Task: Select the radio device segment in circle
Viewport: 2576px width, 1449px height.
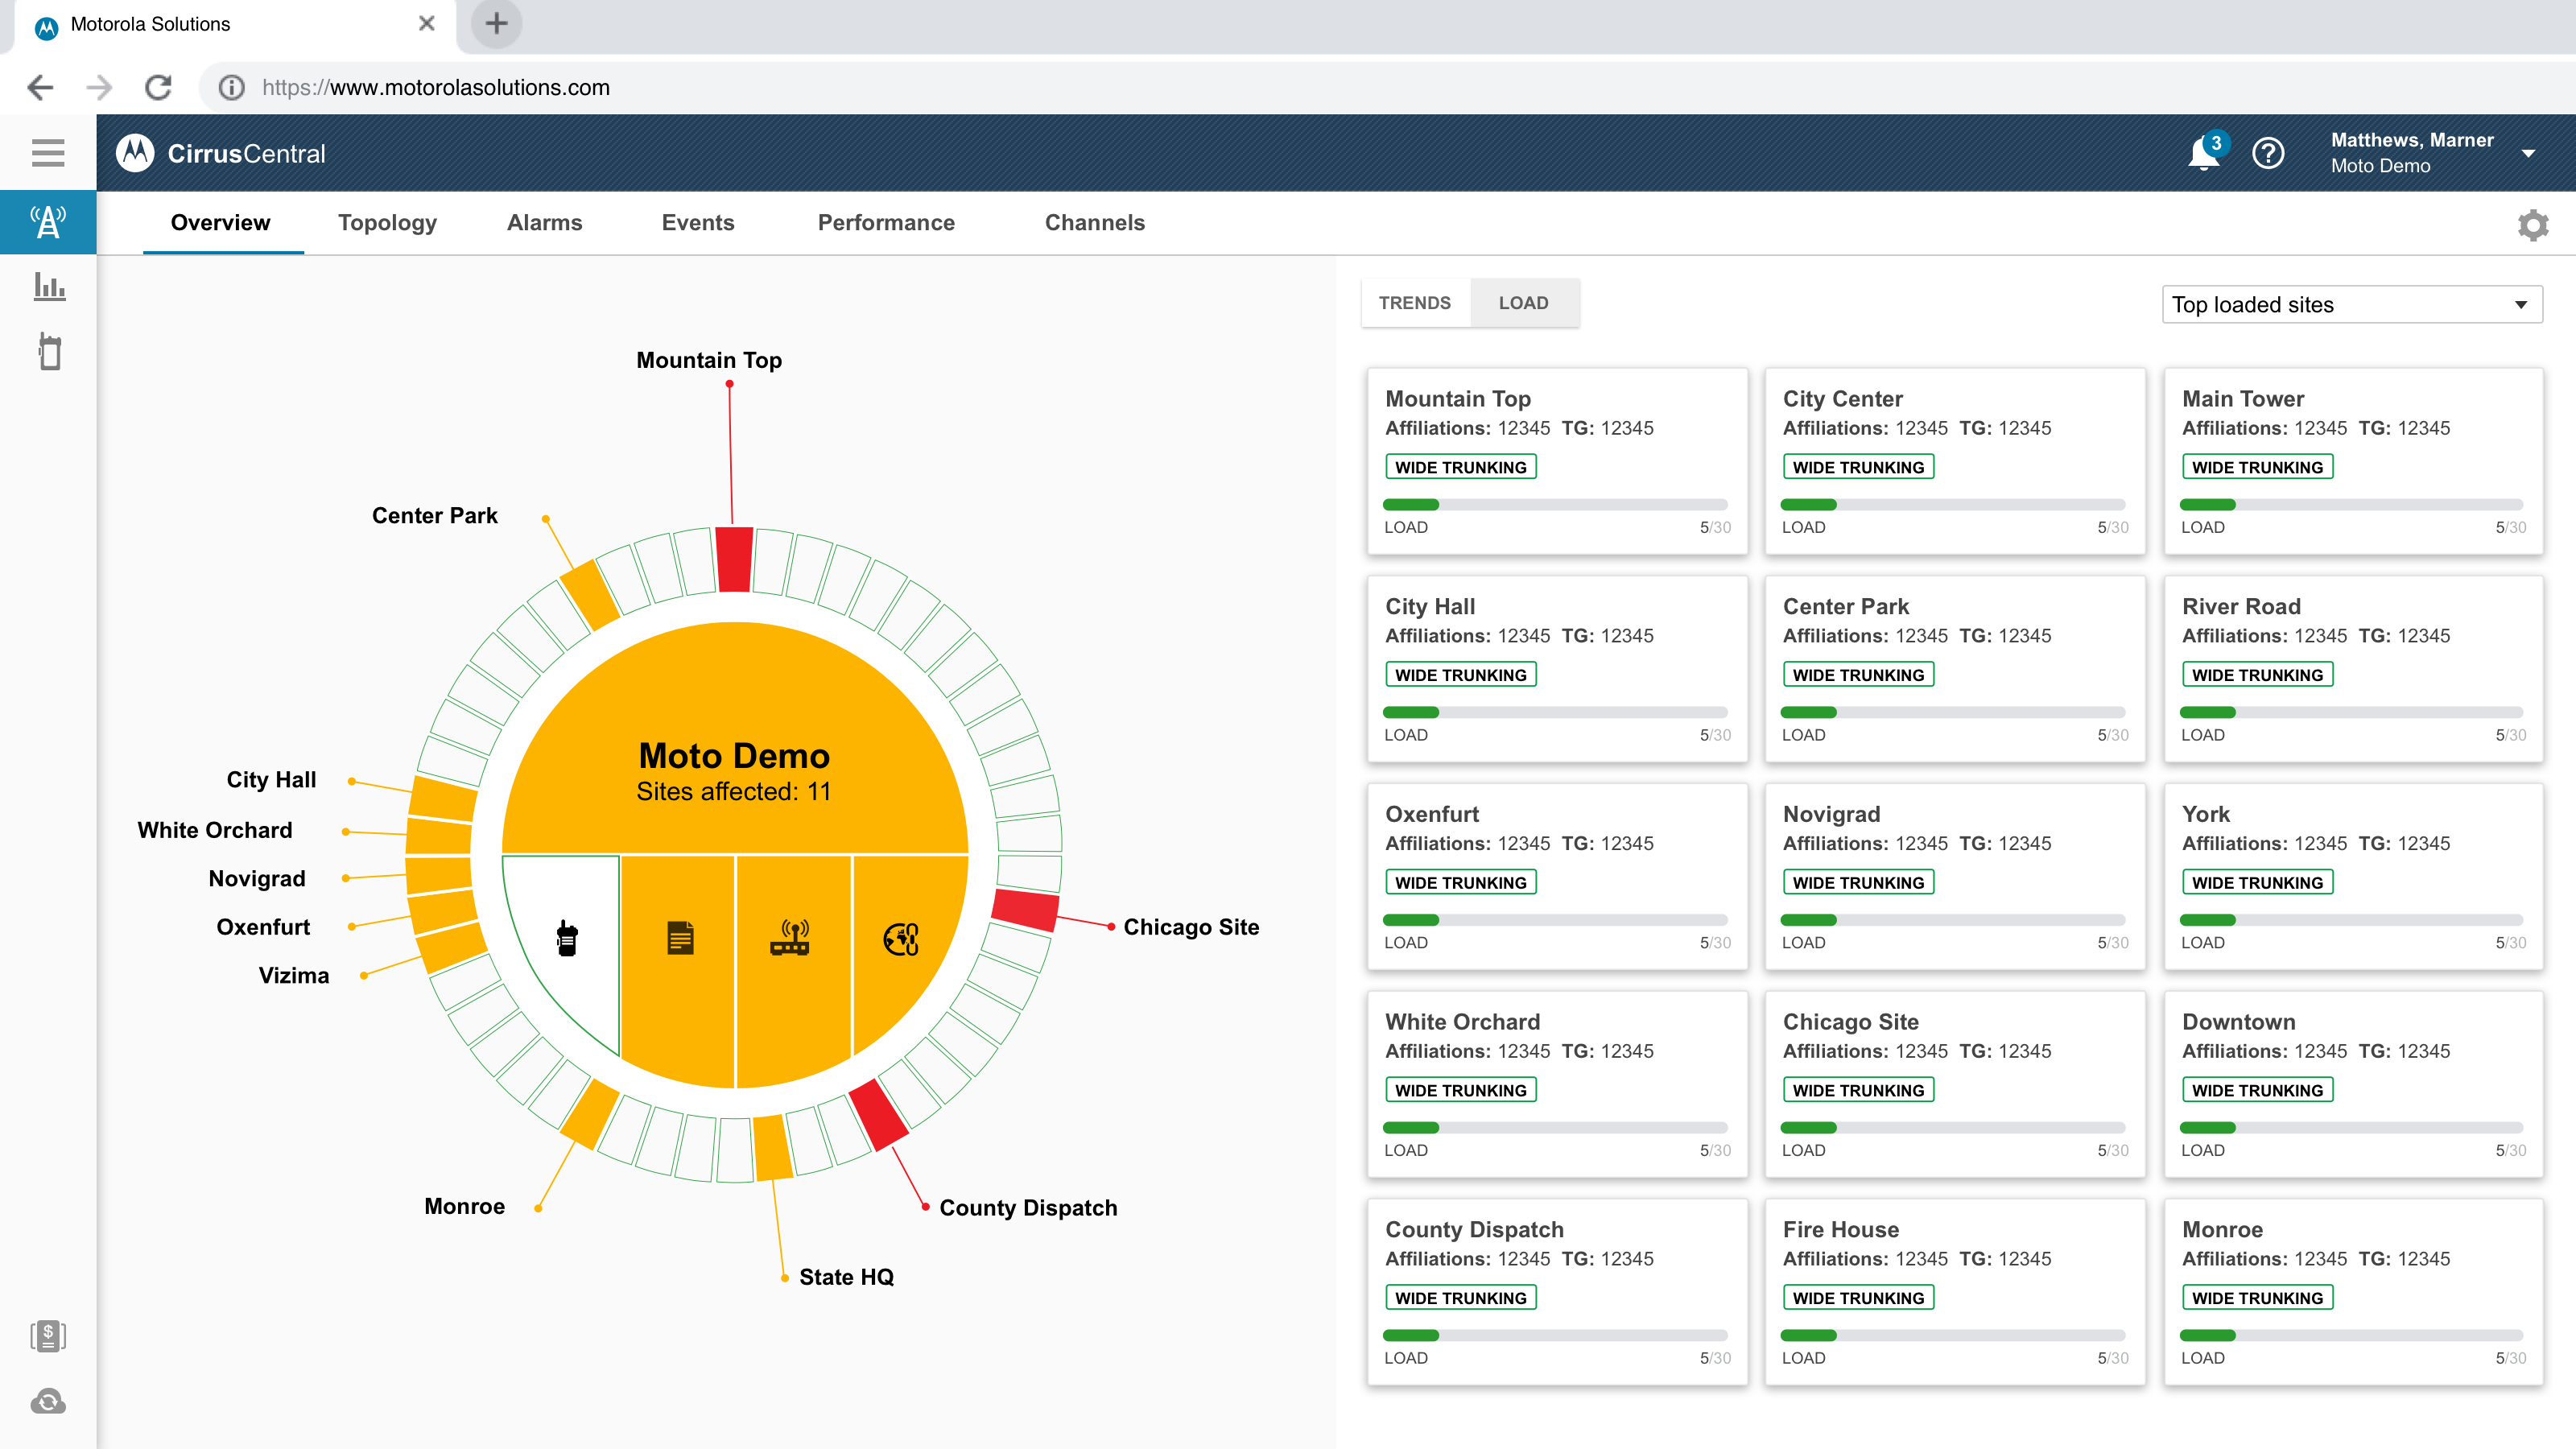Action: (567, 939)
